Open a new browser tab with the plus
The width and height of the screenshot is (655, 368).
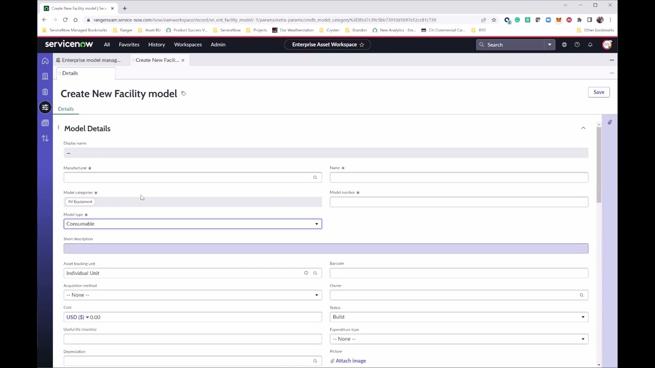(124, 8)
